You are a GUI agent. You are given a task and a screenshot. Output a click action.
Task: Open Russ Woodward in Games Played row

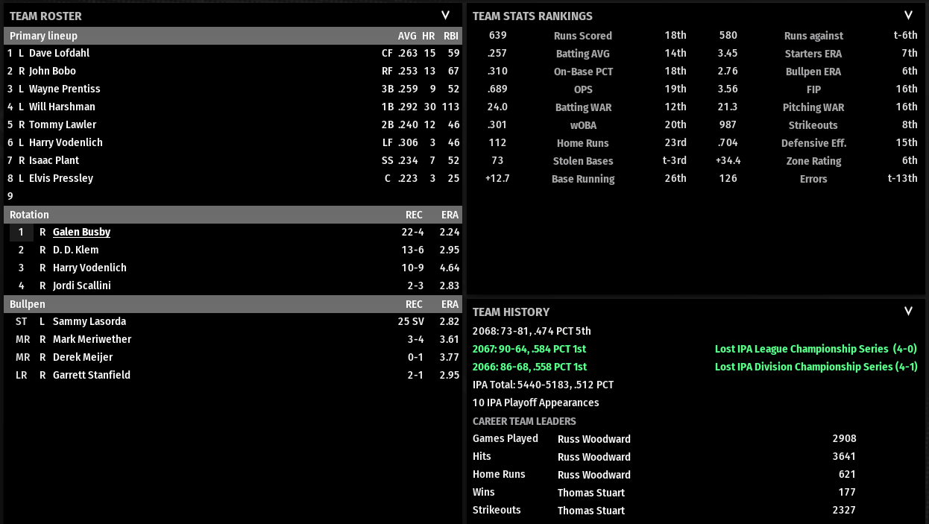pos(594,439)
